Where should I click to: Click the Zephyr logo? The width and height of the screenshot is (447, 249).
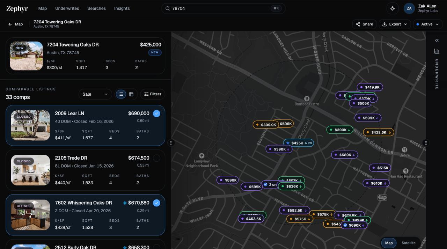click(x=17, y=9)
